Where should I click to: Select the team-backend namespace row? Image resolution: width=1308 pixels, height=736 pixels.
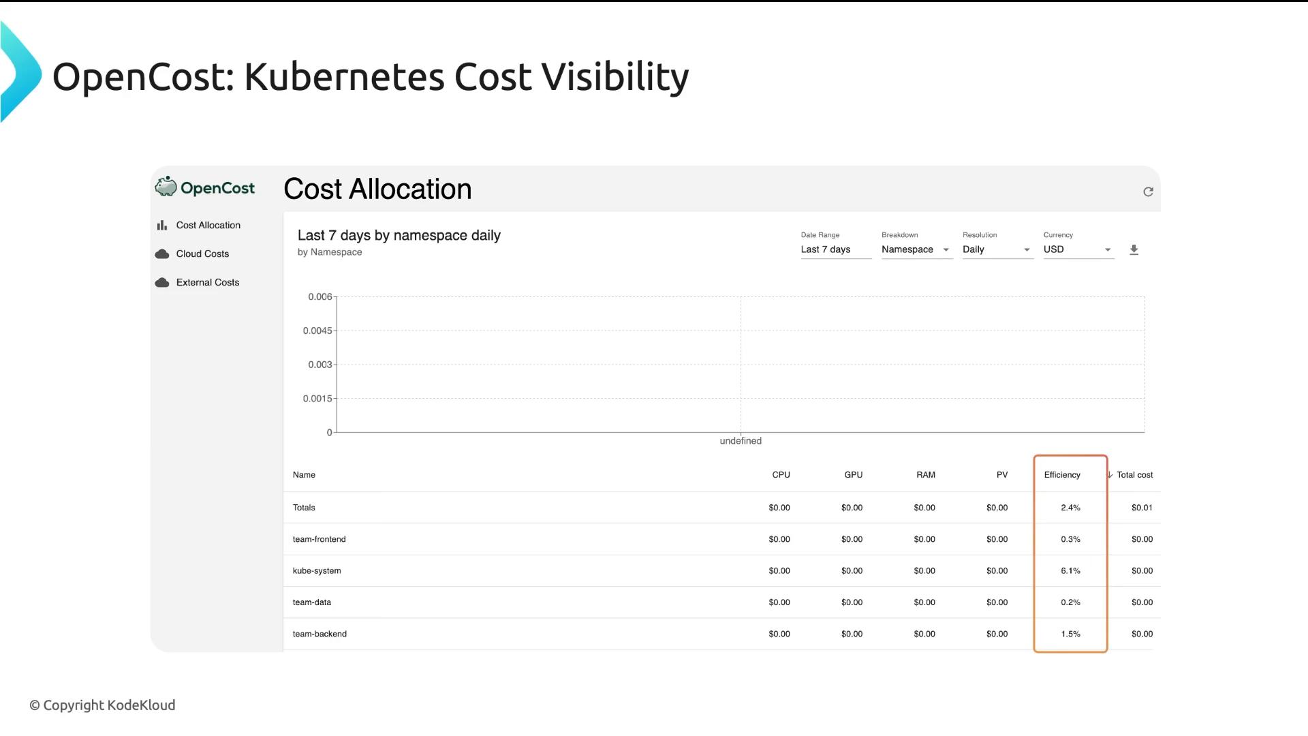point(721,634)
